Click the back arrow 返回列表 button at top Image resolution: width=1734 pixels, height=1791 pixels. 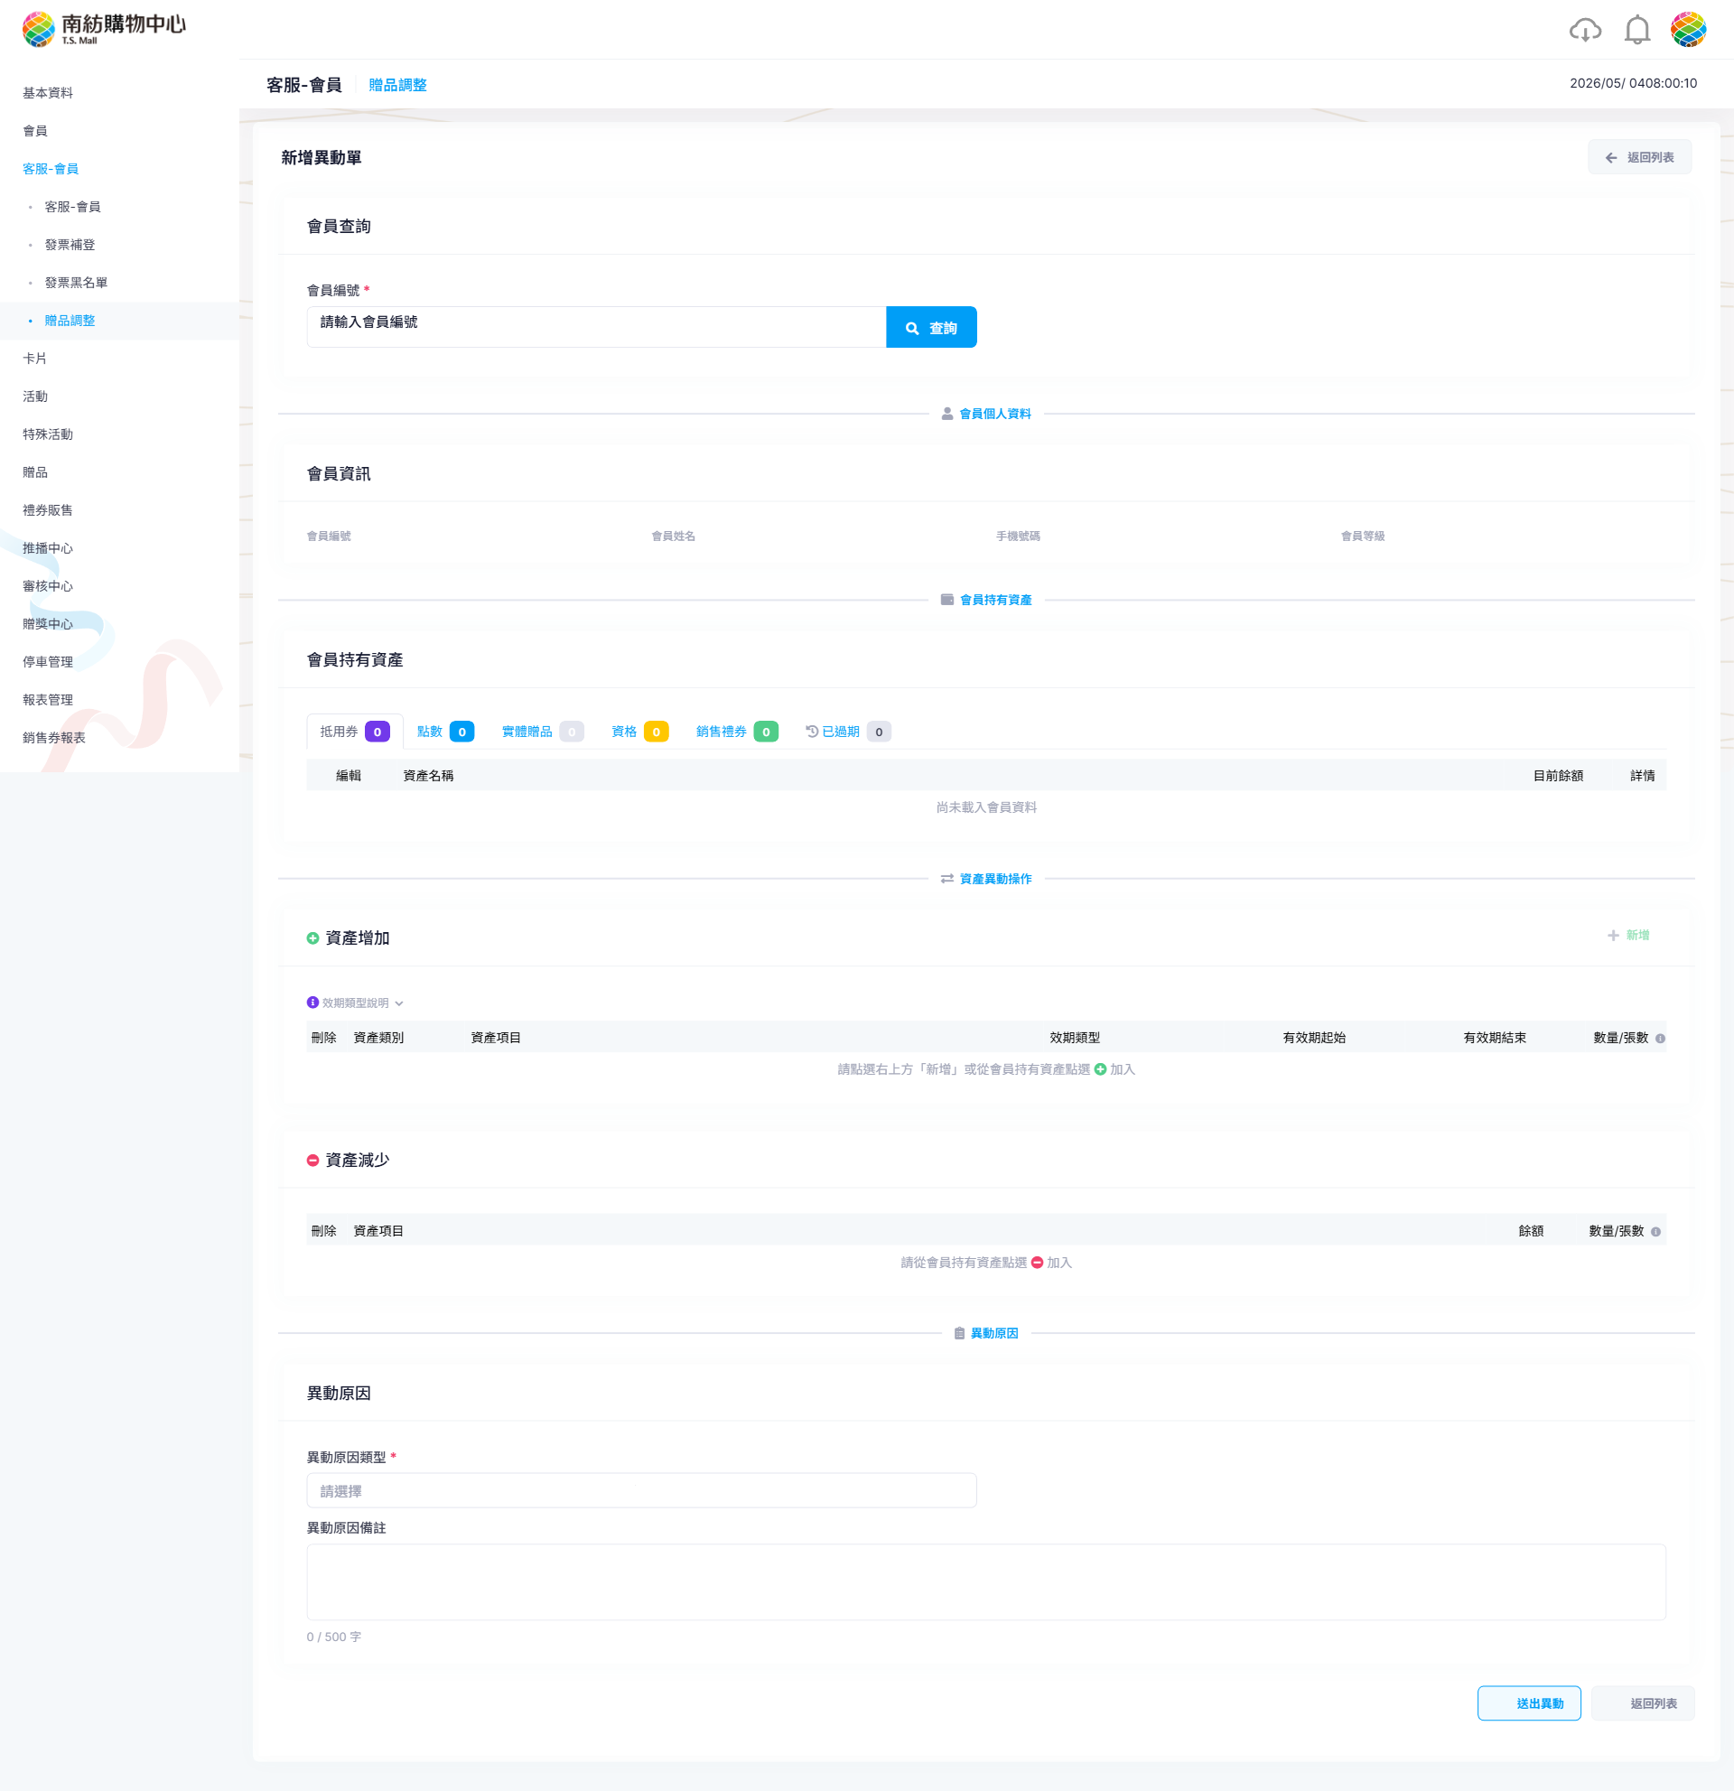(1639, 157)
